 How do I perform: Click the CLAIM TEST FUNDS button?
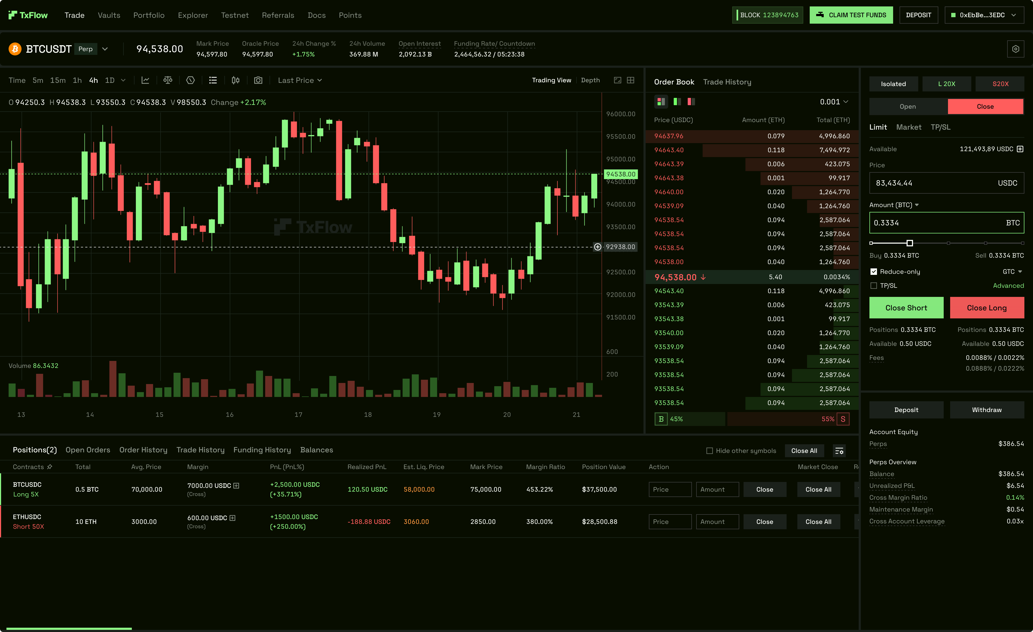point(851,15)
